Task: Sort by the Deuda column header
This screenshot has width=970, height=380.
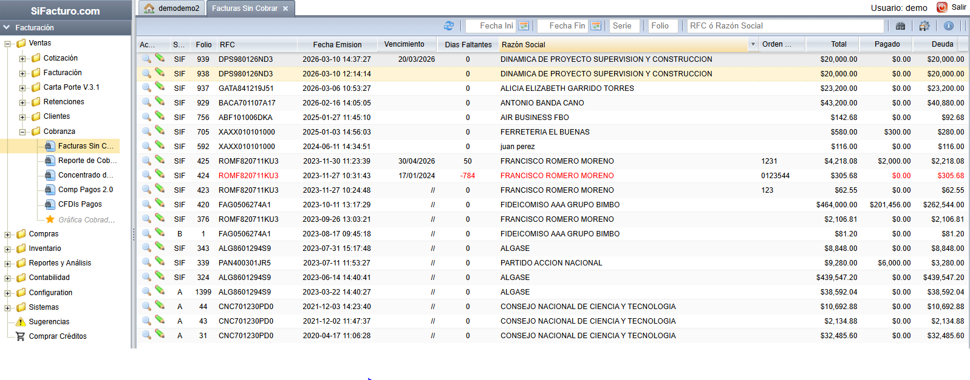Action: pyautogui.click(x=942, y=44)
